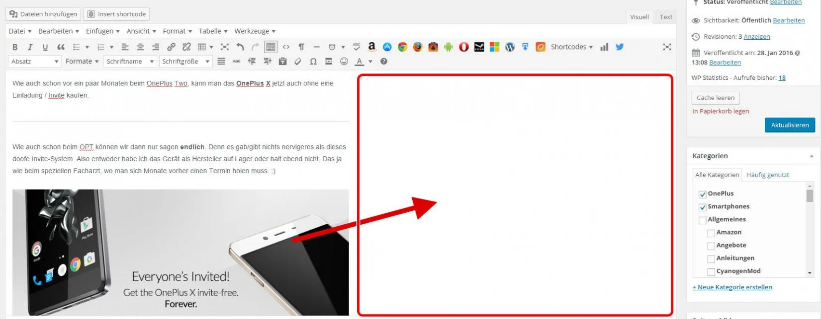The image size is (821, 319).
Task: Toggle bold formatting in editor toolbar
Action: click(x=15, y=47)
